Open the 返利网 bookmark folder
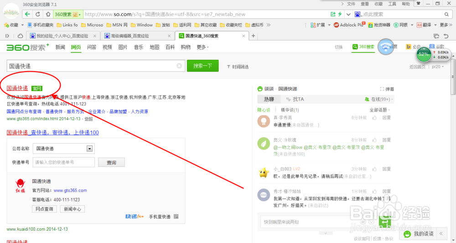This screenshot has height=243, width=456. pyautogui.click(x=182, y=25)
